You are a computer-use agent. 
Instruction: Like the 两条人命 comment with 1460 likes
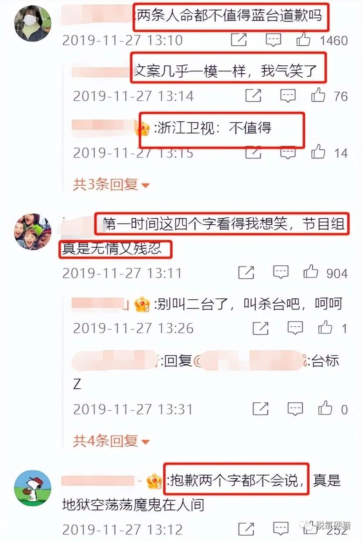(x=303, y=41)
